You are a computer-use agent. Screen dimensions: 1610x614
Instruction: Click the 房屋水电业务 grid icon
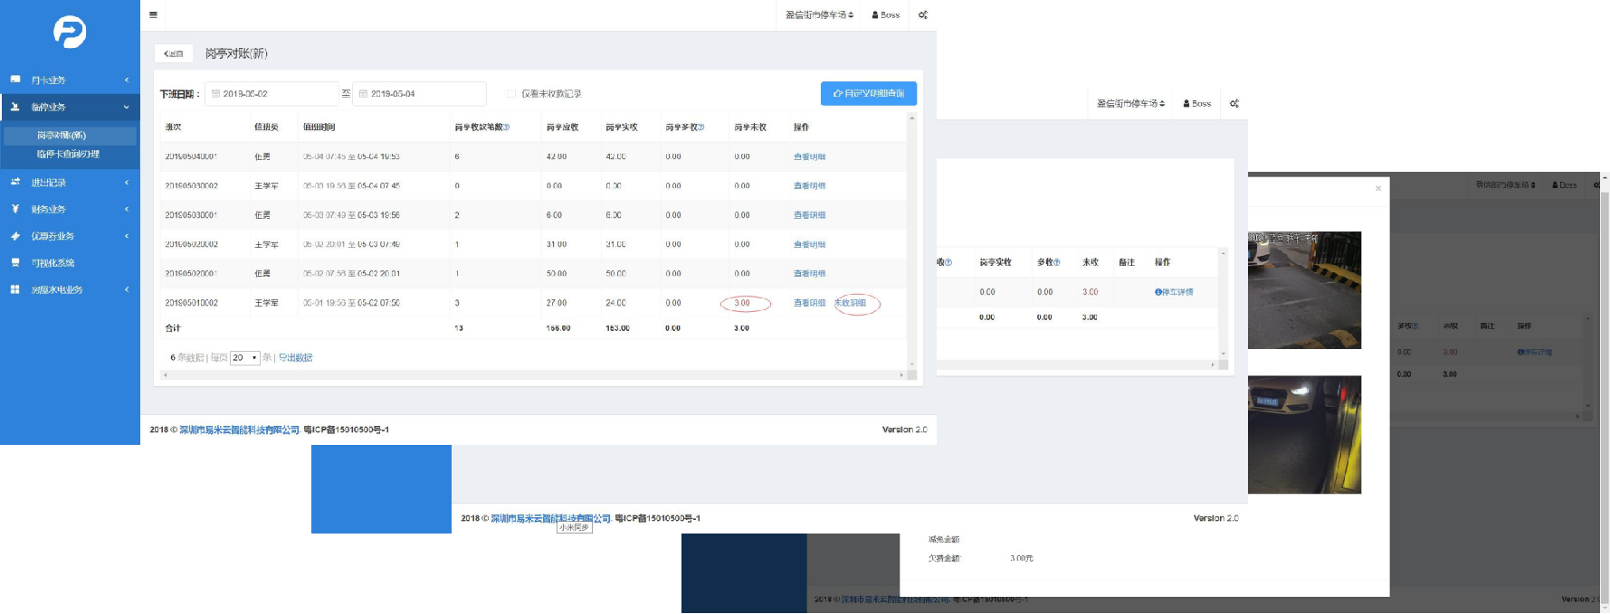click(15, 289)
